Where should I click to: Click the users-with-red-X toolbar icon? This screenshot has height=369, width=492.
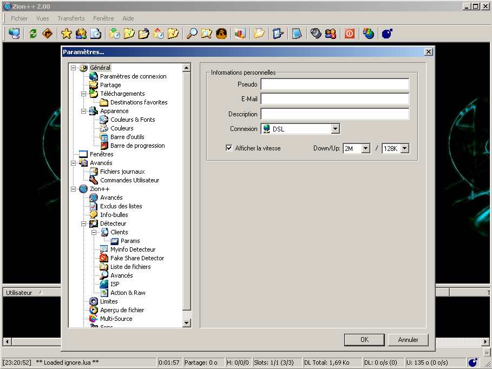pos(330,34)
